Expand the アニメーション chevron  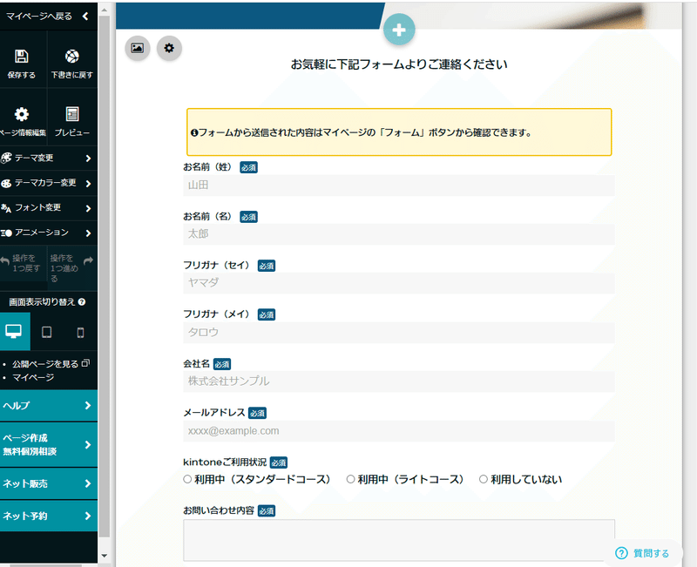click(88, 233)
